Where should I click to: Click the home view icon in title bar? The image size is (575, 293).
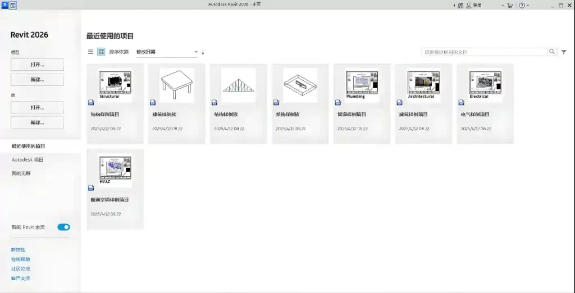click(13, 5)
